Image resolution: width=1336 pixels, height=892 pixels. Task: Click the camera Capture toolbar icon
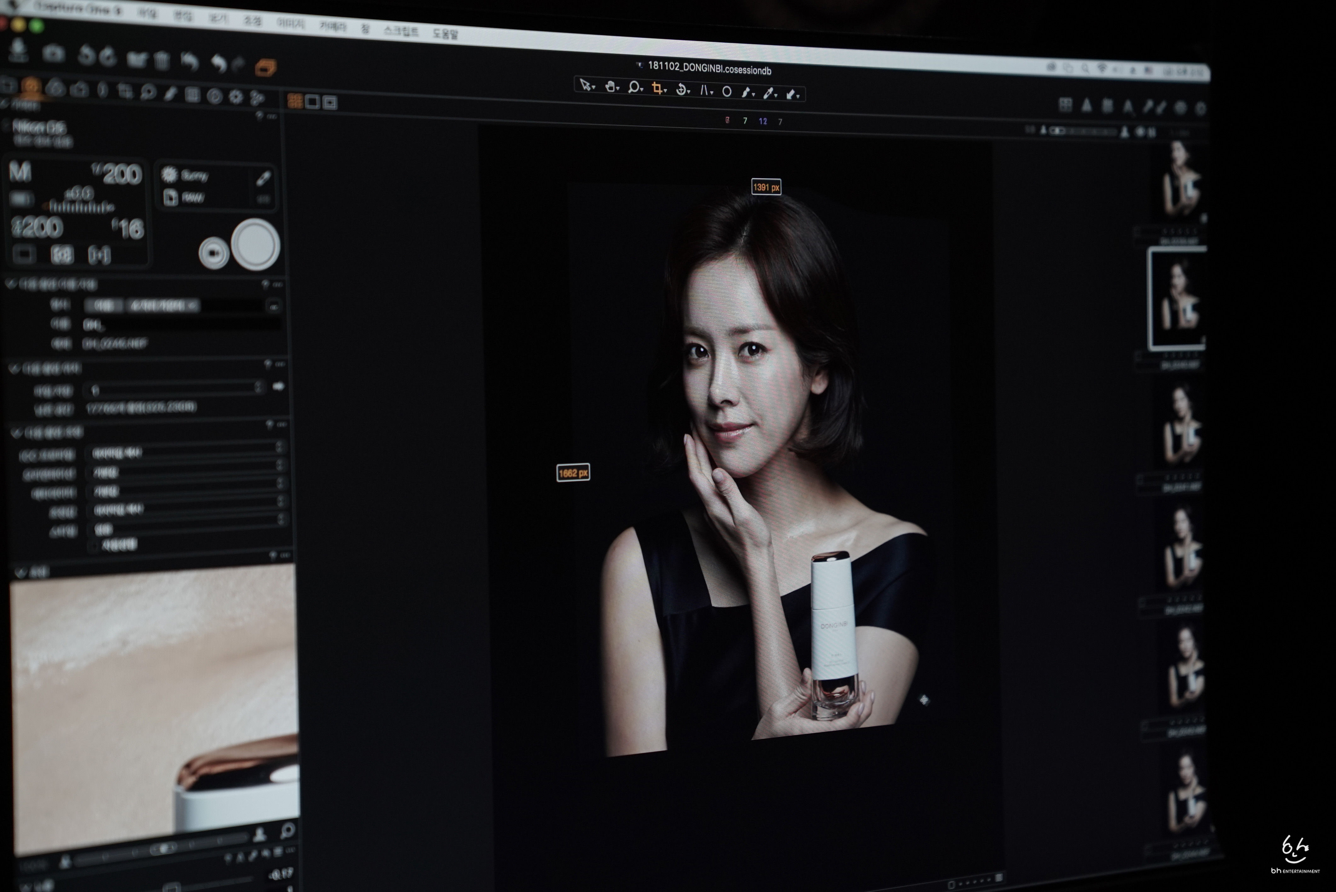pyautogui.click(x=54, y=54)
